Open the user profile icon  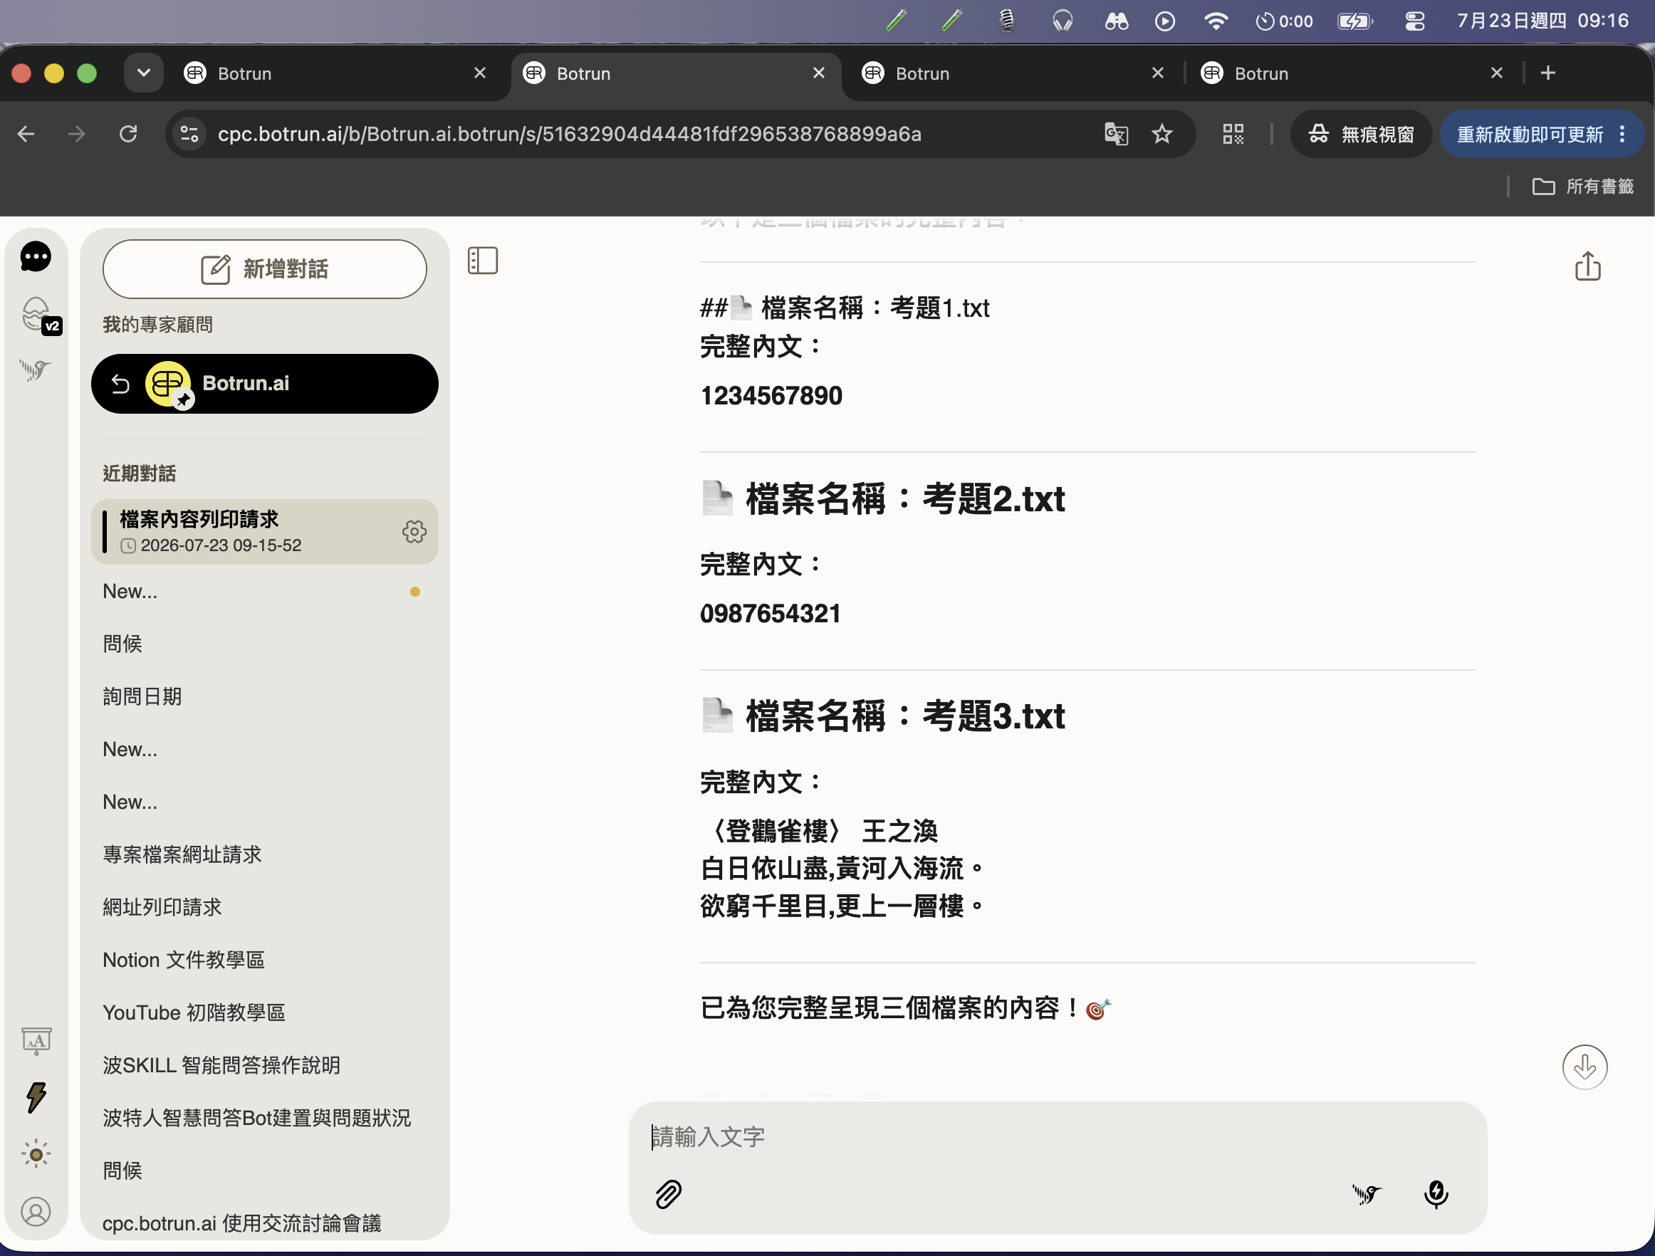(x=36, y=1211)
